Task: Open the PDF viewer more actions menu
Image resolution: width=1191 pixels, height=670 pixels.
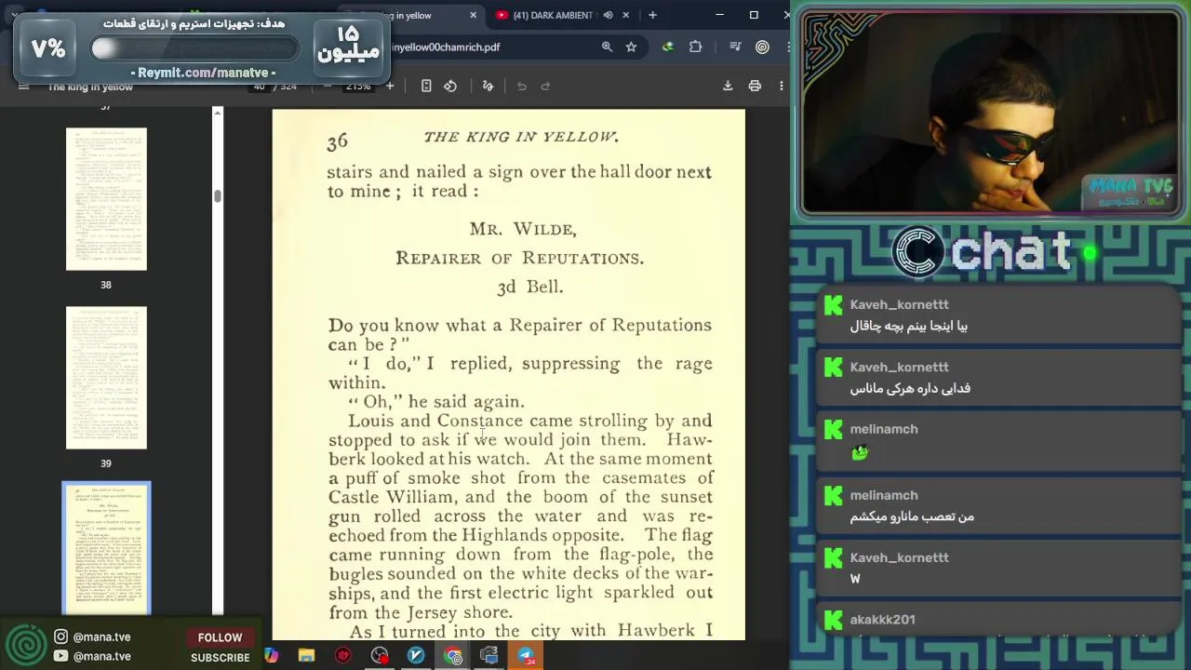Action: (781, 86)
